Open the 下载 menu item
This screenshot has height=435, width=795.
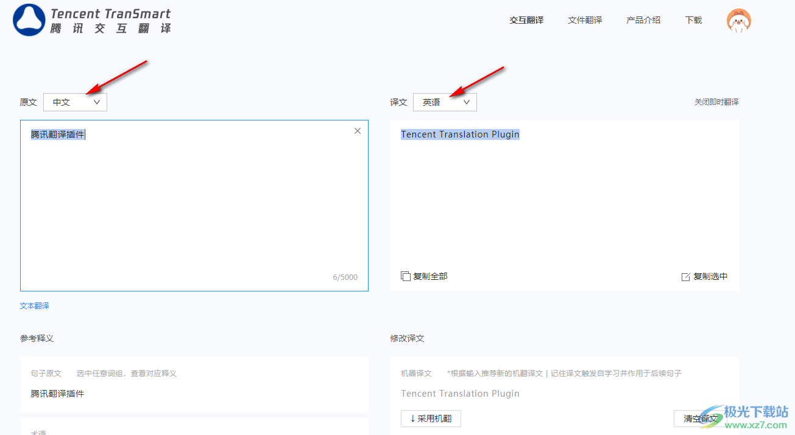[x=693, y=20]
